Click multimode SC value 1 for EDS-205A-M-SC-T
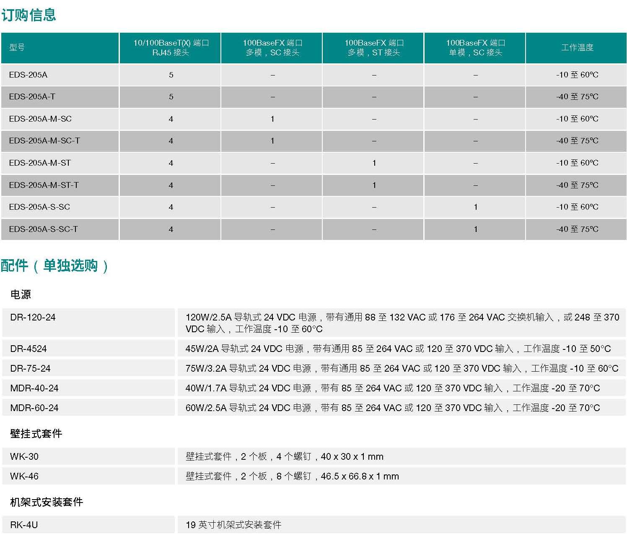Screen dimensions: 627x534 [272, 141]
